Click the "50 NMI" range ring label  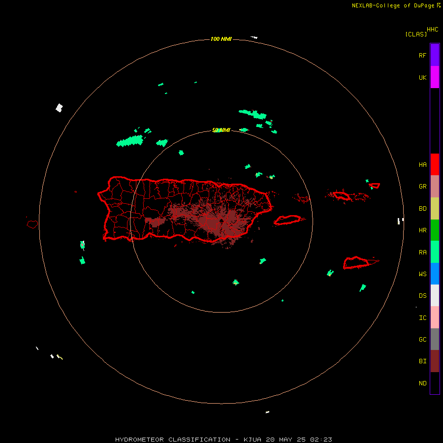(221, 130)
